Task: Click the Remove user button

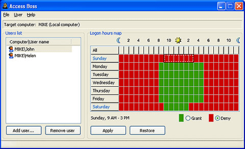Action: tap(63, 130)
